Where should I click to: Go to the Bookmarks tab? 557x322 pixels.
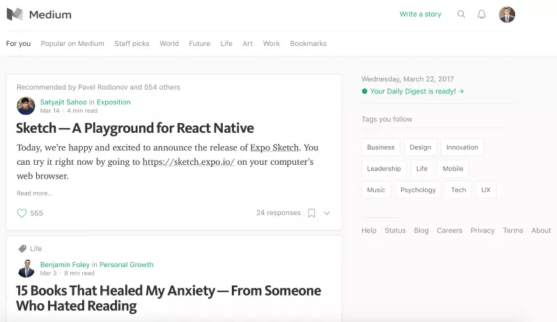pyautogui.click(x=308, y=43)
